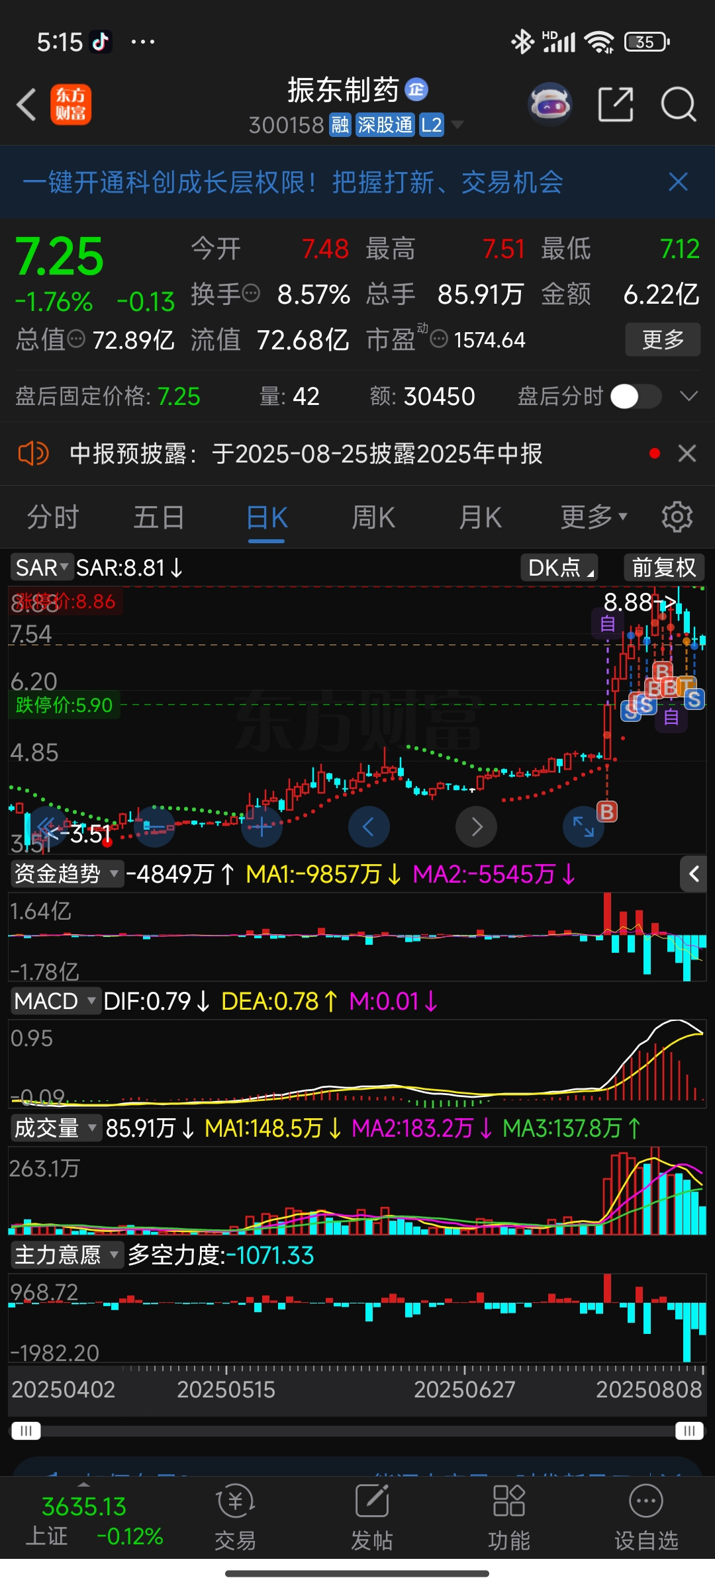Tap the 市盈 info circle icon
Image resolution: width=715 pixels, height=1588 pixels.
(439, 339)
